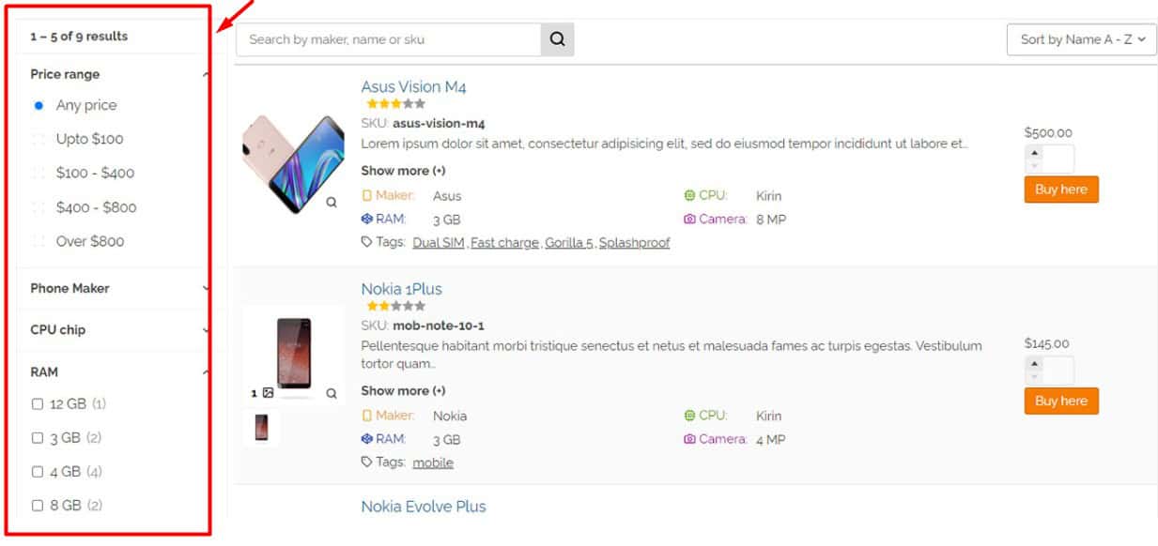
Task: Click the yellow Maker icon for Asus Vision M4
Action: point(368,196)
